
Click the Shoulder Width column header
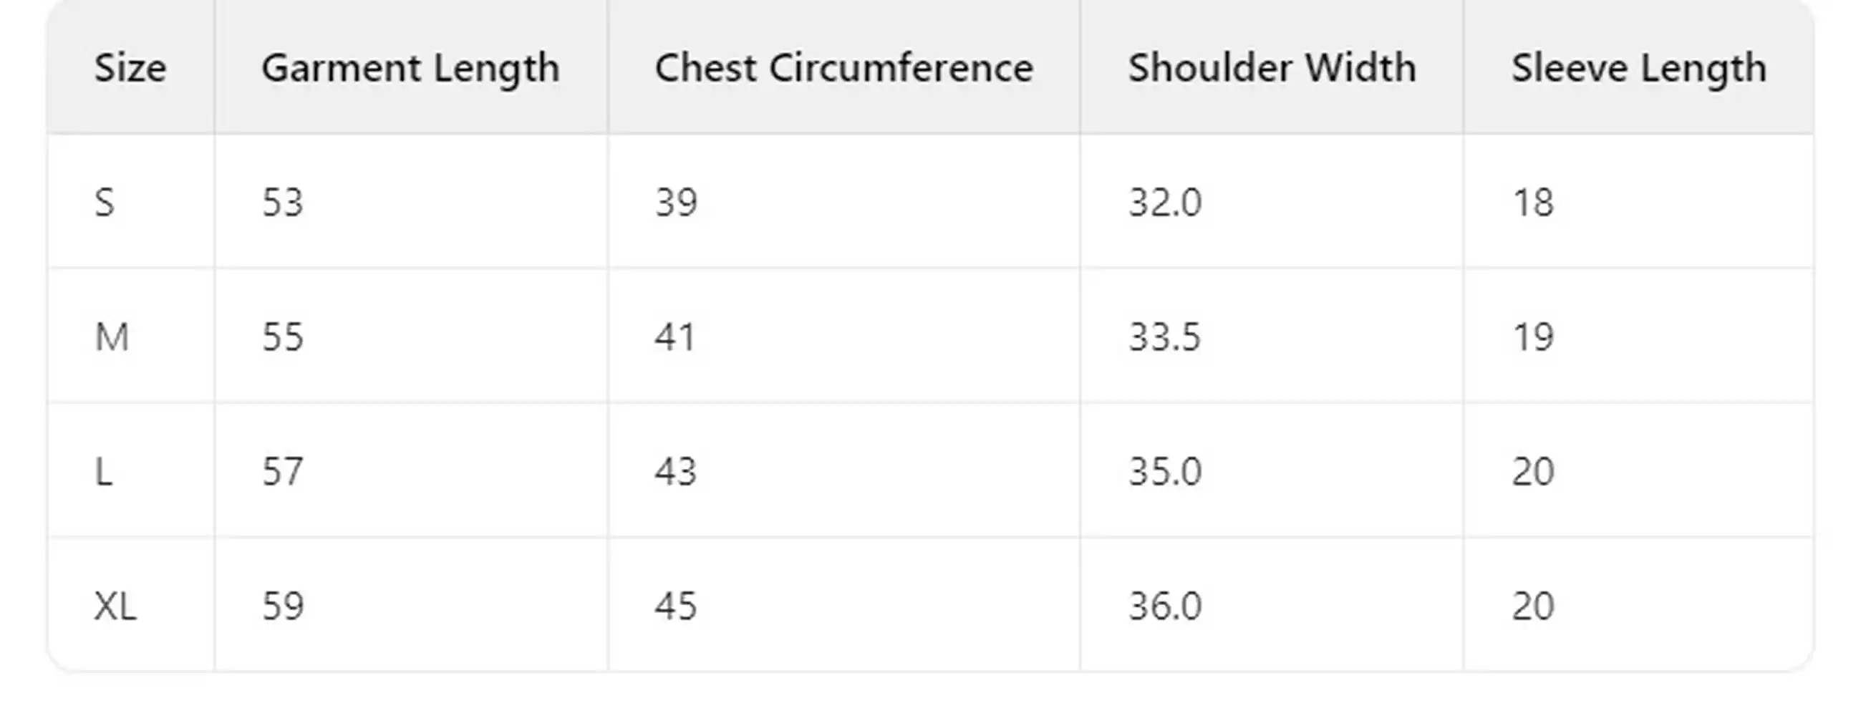[1271, 68]
